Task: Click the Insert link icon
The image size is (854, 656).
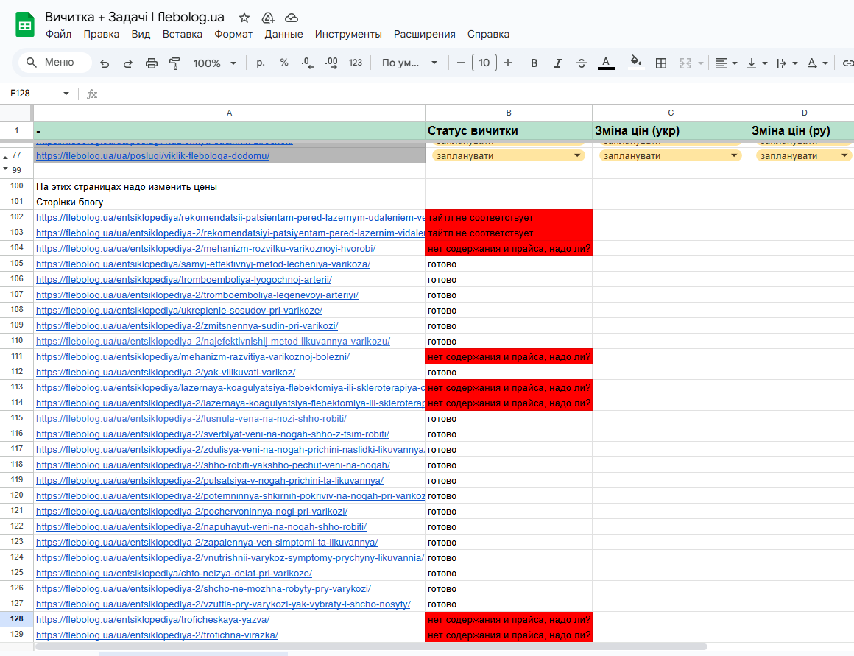Action: 847,63
